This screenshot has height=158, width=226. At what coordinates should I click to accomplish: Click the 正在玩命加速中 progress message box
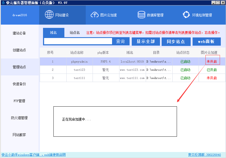(x=115, y=121)
